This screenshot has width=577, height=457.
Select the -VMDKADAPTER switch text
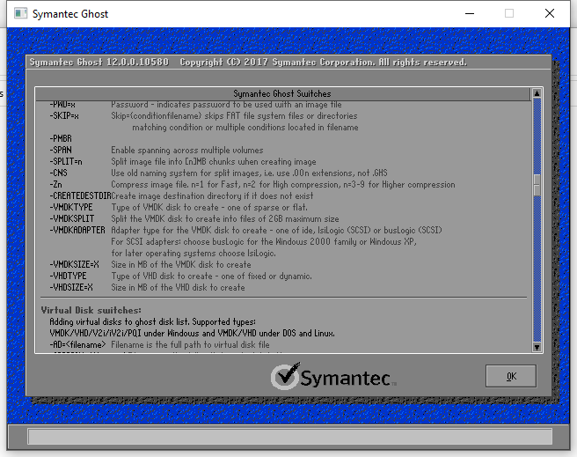[77, 230]
